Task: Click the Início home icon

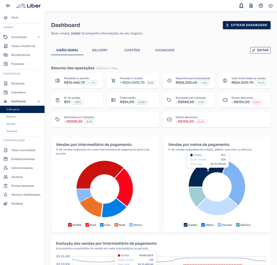Action: tap(5, 17)
